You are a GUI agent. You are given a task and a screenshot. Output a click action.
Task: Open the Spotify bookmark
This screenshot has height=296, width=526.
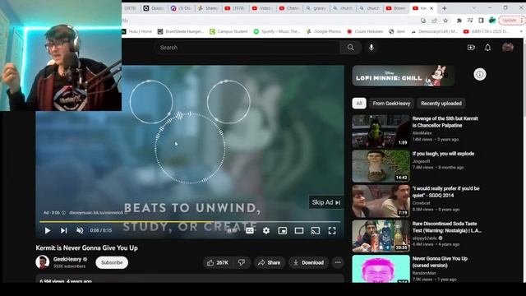pos(277,31)
